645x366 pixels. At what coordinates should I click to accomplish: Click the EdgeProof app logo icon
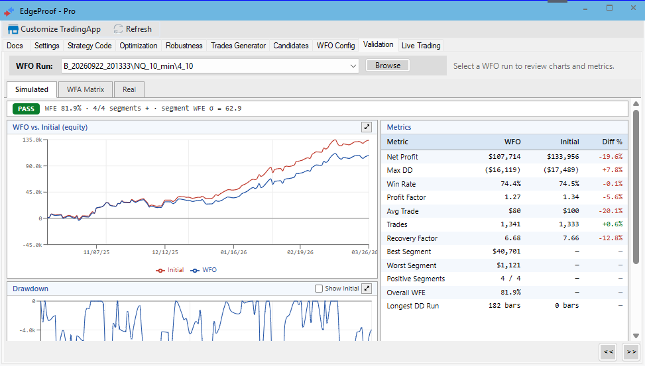click(x=9, y=11)
